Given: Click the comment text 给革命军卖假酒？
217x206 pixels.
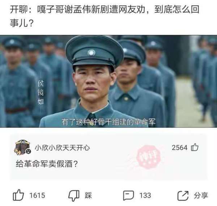Looking at the screenshot, I should point(47,164).
